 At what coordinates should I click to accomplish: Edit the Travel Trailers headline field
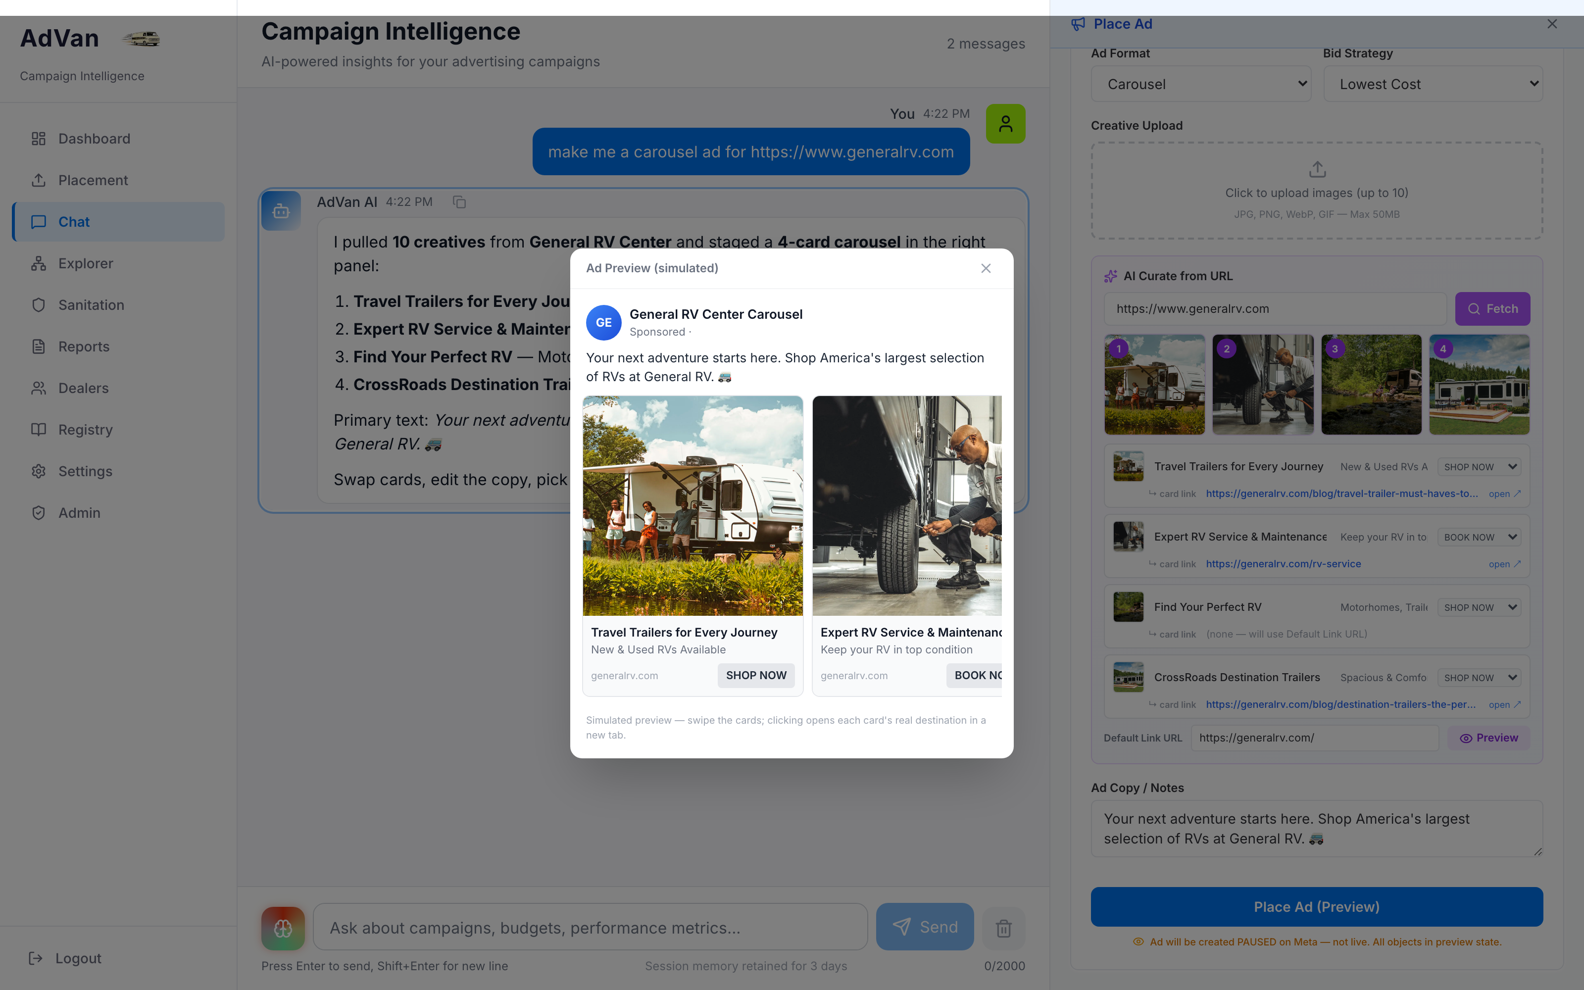[1240, 467]
